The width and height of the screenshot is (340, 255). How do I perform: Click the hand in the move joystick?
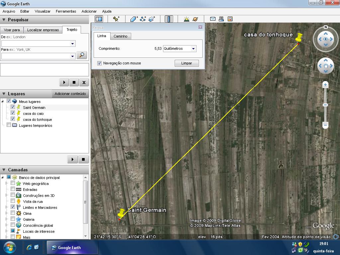click(326, 66)
